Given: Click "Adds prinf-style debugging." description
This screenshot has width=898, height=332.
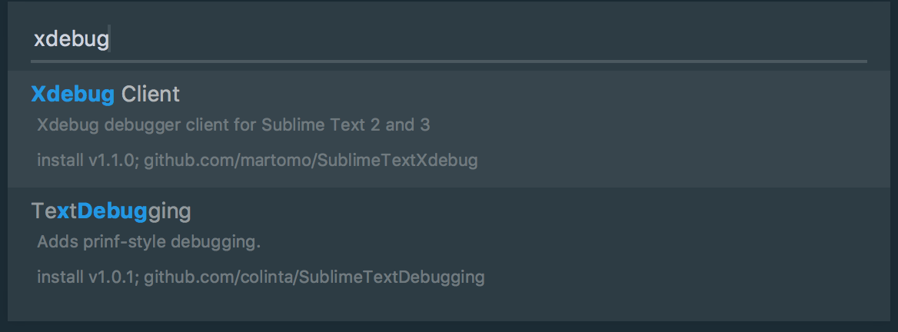Looking at the screenshot, I should tap(149, 242).
